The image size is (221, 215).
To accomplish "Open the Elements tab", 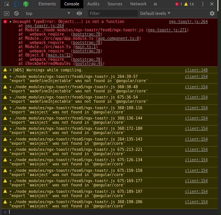I will tap(47, 4).
